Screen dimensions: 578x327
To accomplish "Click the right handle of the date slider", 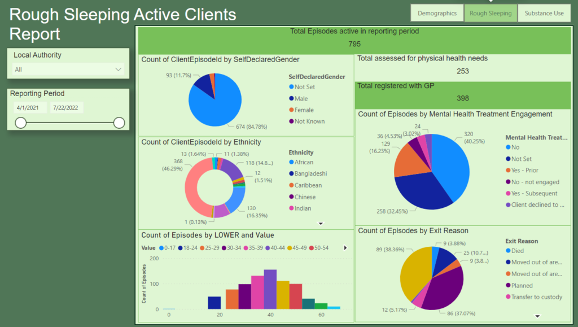I will [x=119, y=123].
